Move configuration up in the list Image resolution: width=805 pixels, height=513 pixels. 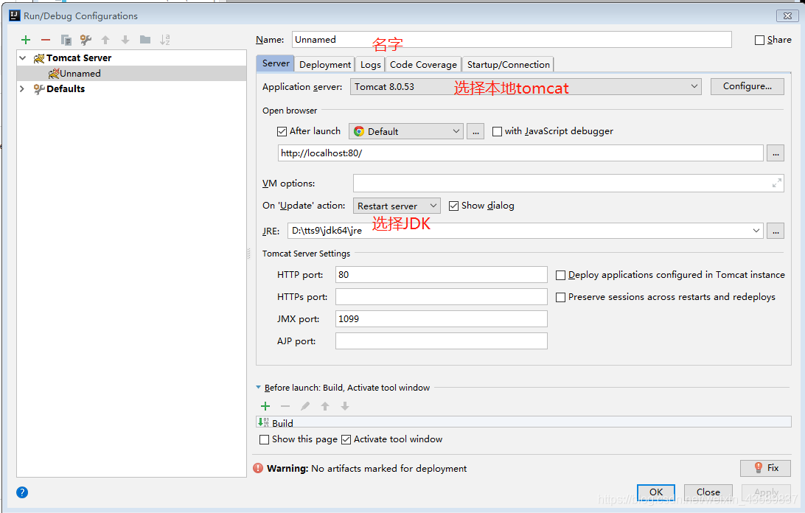click(x=105, y=40)
